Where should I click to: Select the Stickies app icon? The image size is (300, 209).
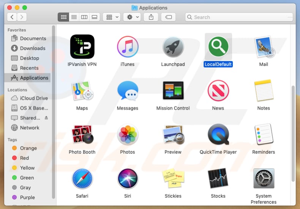coord(173,178)
